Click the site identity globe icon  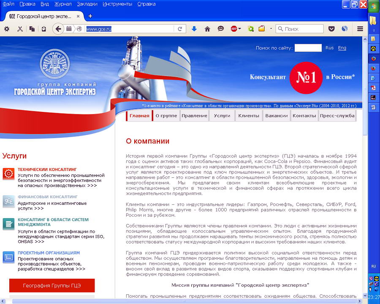(79, 29)
